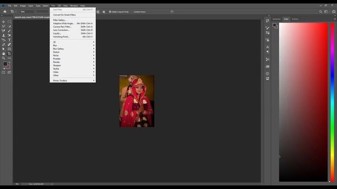Open the Crop tool preset picker arrow
This screenshot has height=189, width=337.
pos(16,12)
